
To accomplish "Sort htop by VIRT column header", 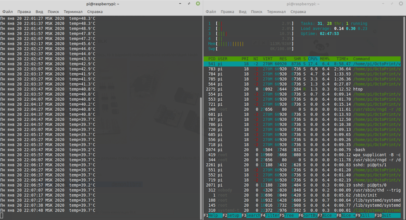I will [x=267, y=59].
